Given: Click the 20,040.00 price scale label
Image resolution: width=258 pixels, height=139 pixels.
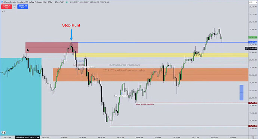Looking at the screenshot, I should pos(253,68).
